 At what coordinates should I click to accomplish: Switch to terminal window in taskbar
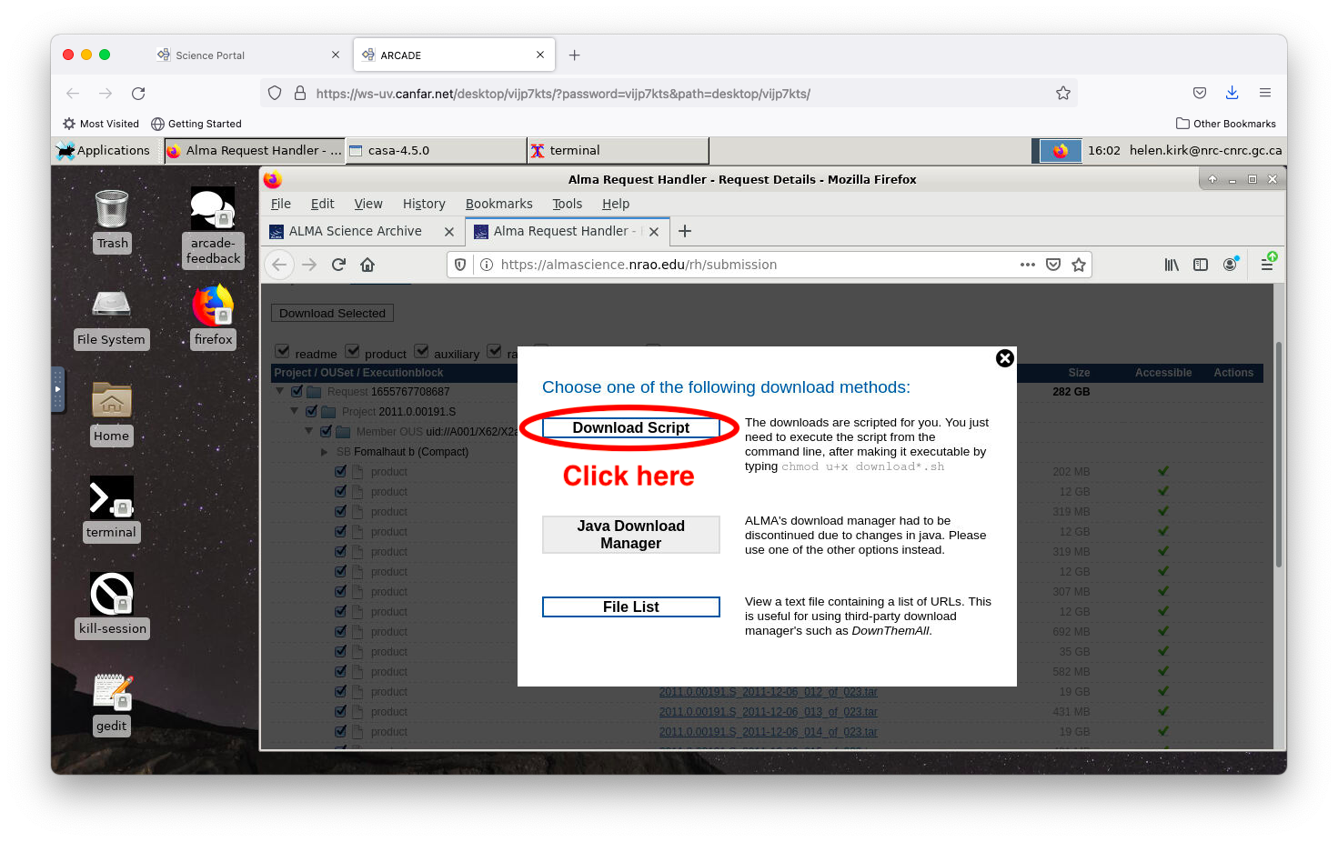point(618,151)
